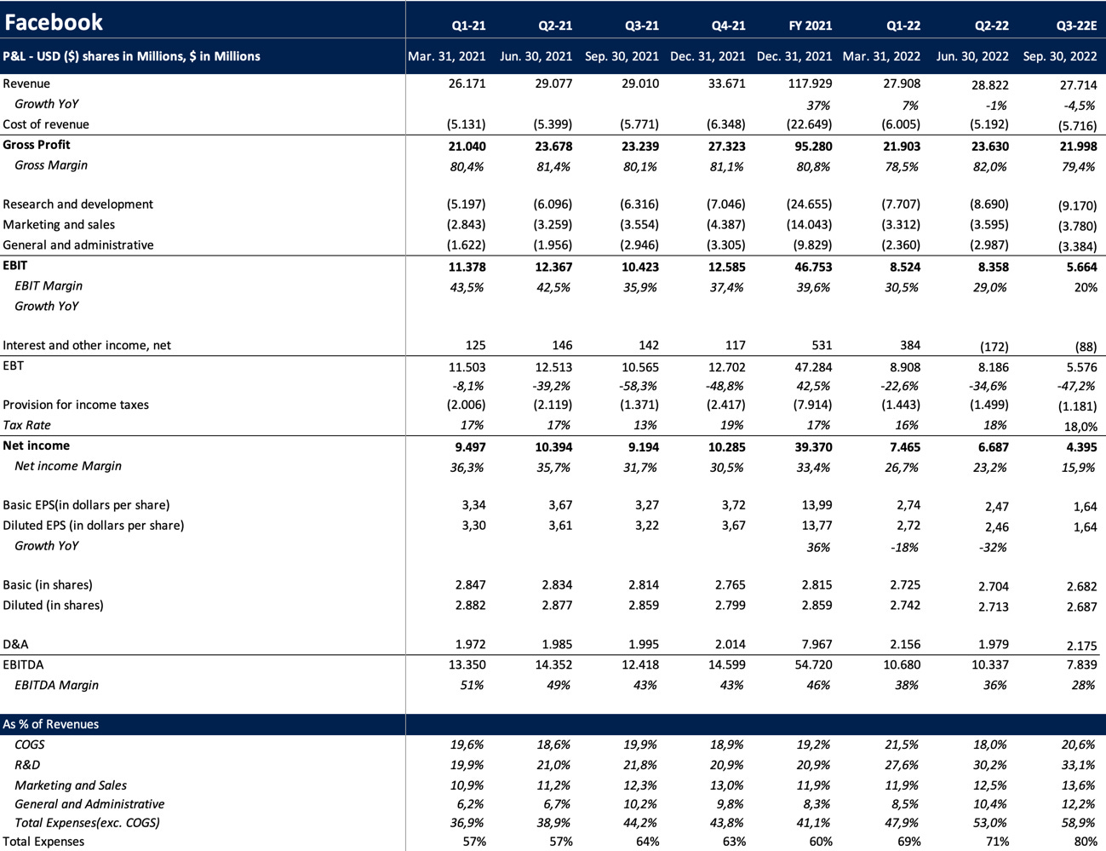Select the P&L USD shares in Millions cell
1106x851 pixels.
pos(131,56)
